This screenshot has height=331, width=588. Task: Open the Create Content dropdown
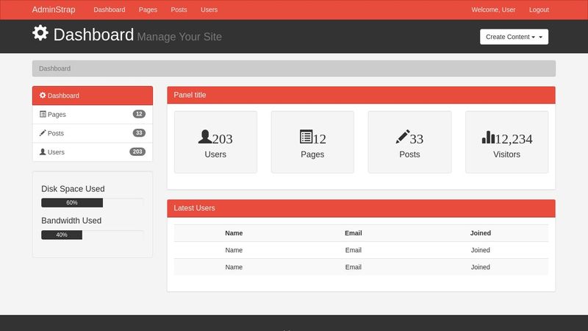tap(514, 37)
